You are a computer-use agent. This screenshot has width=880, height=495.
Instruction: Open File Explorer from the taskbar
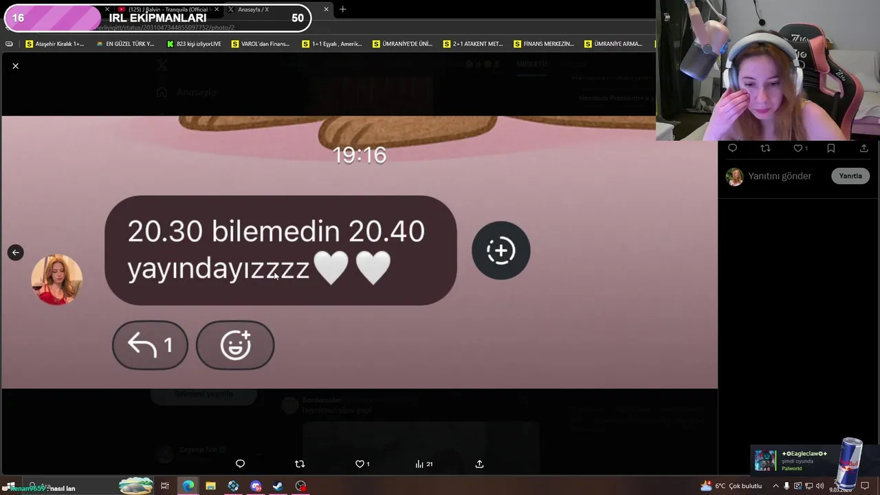(x=210, y=486)
